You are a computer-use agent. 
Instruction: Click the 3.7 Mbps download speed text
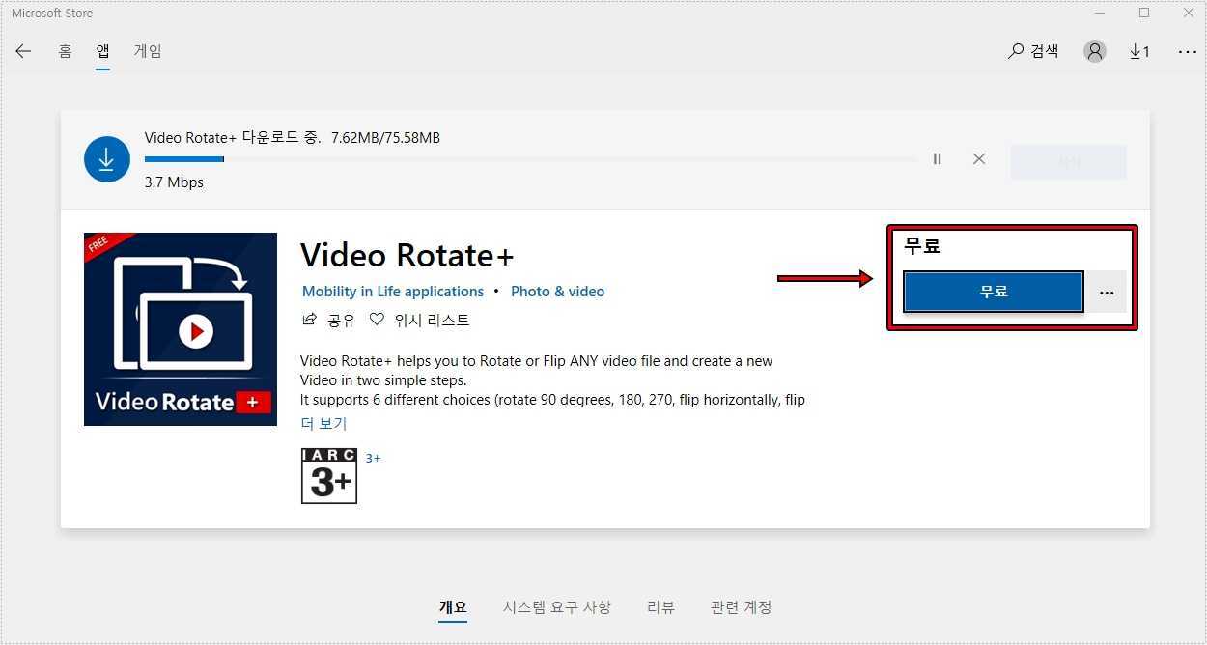pos(174,182)
